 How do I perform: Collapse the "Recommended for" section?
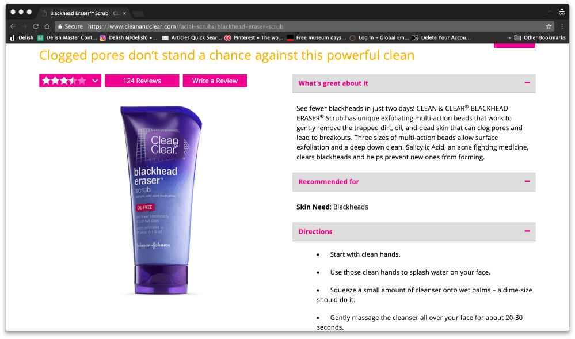[x=527, y=181]
